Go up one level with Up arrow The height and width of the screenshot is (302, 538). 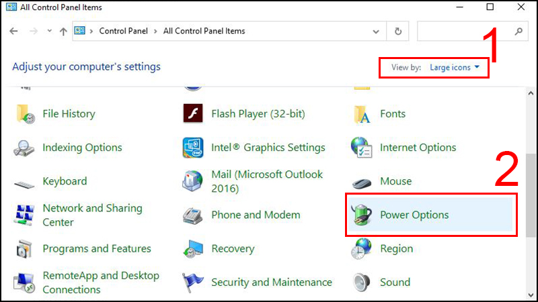click(63, 32)
